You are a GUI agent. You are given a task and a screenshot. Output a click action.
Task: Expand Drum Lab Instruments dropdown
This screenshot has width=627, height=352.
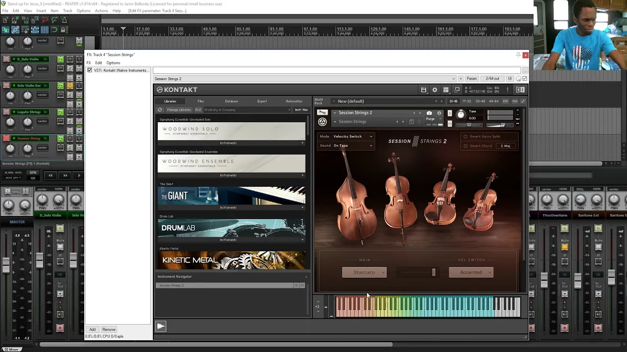click(x=302, y=240)
